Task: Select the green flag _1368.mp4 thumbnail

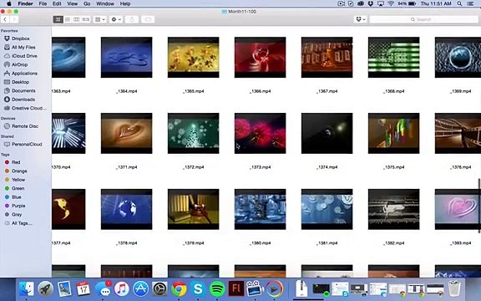Action: tap(394, 58)
